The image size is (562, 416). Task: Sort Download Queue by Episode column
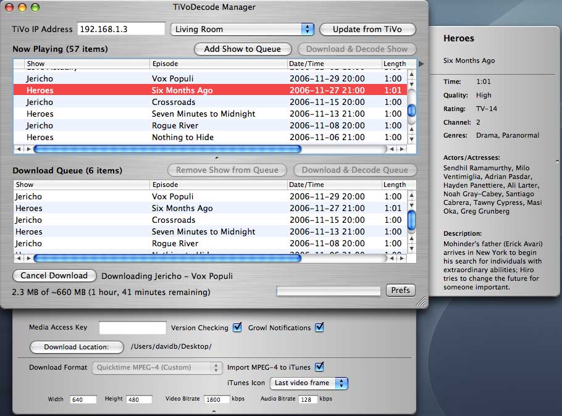(218, 185)
